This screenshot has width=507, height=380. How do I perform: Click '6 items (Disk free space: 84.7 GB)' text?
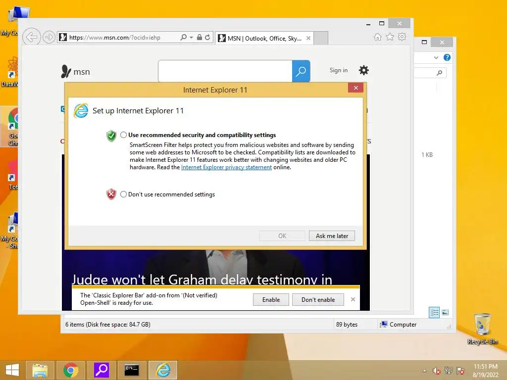(107, 325)
